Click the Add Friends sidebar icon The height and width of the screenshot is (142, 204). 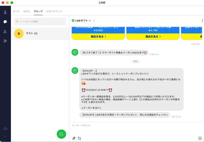pyautogui.click(x=5, y=31)
